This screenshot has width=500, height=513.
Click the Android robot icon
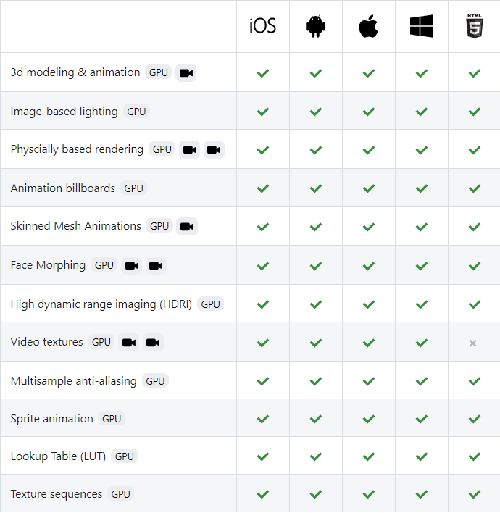point(315,26)
